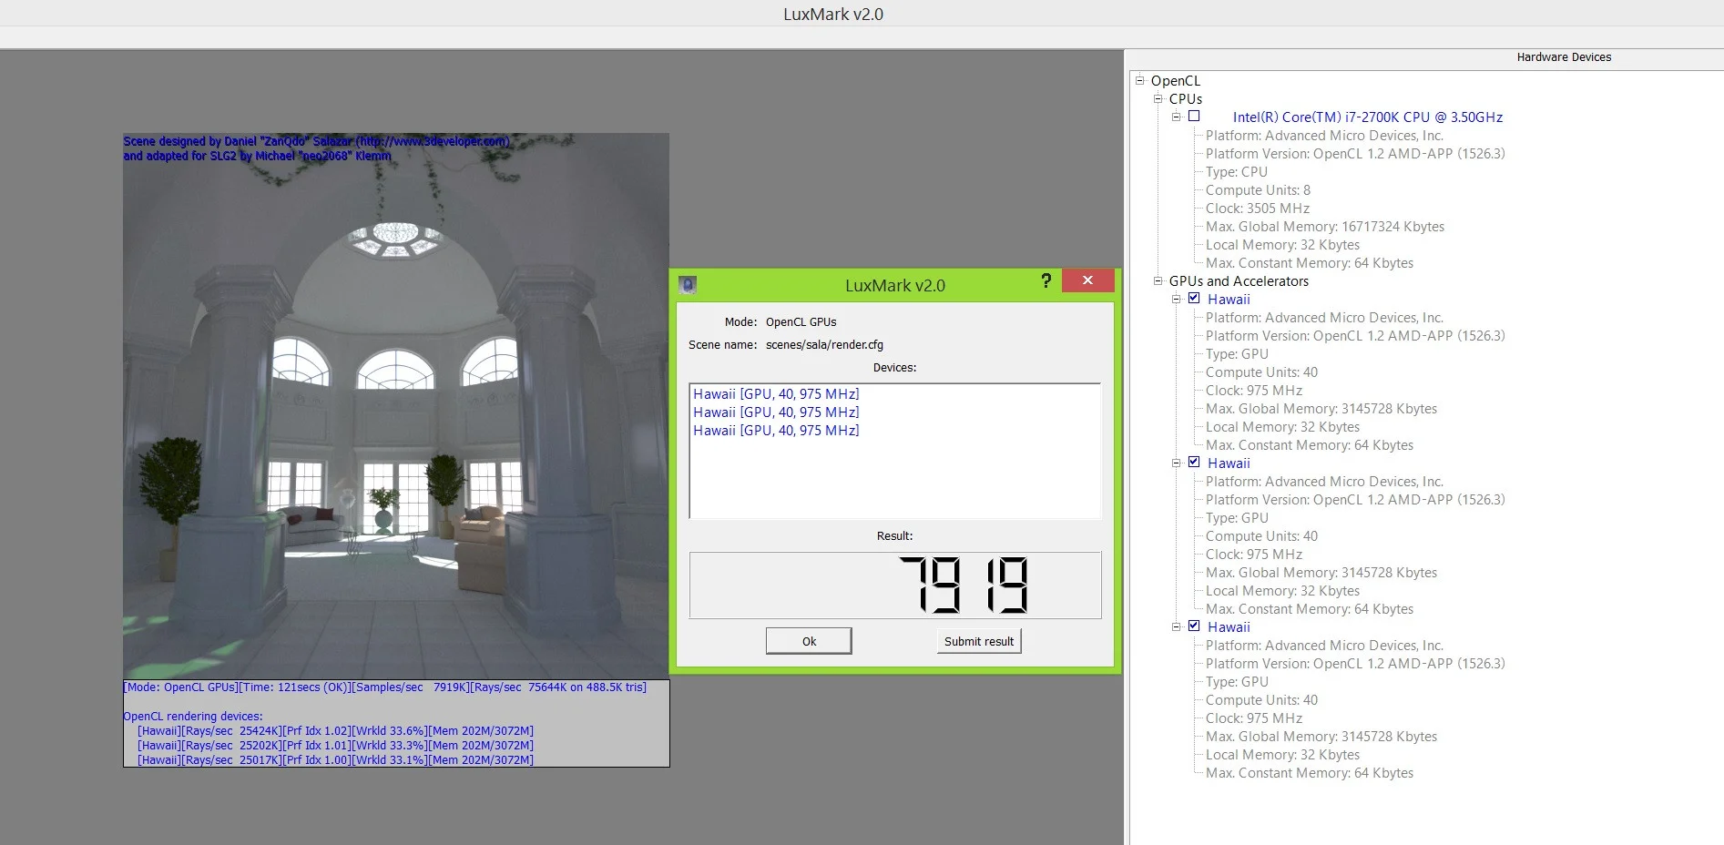Collapse the bottom Hawaii device node
Image resolution: width=1724 pixels, height=845 pixels.
(x=1176, y=626)
